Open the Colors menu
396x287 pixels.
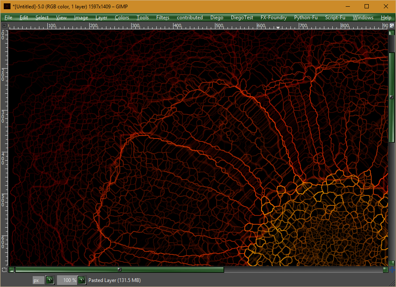click(x=122, y=18)
